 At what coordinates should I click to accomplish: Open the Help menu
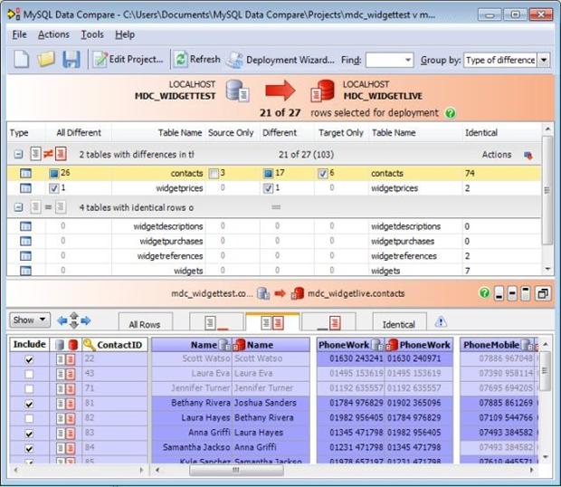pyautogui.click(x=125, y=34)
